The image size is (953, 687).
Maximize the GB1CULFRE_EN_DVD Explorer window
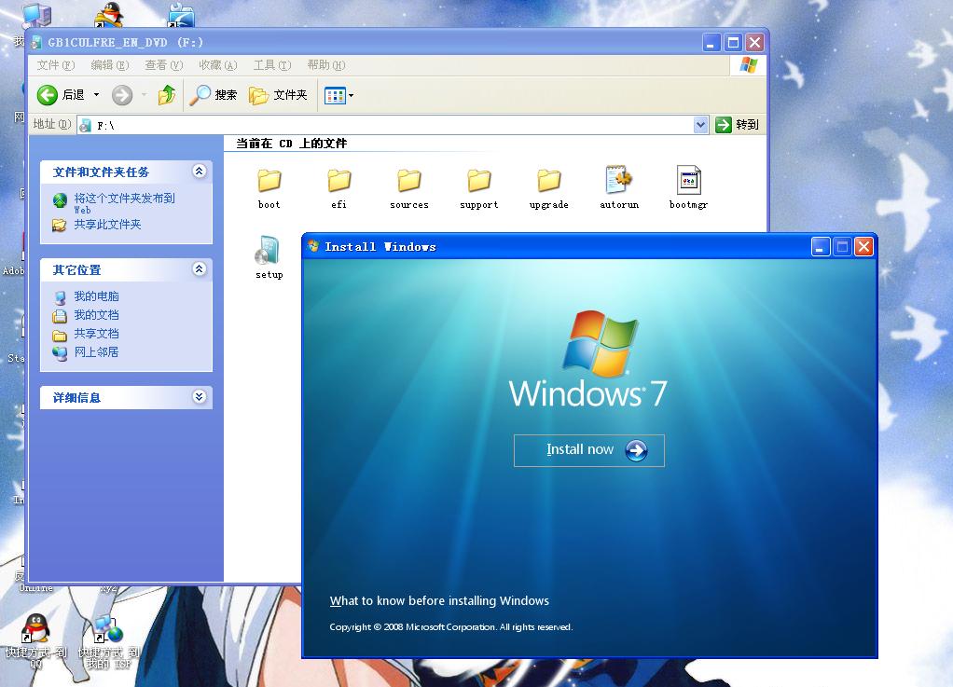[x=733, y=43]
